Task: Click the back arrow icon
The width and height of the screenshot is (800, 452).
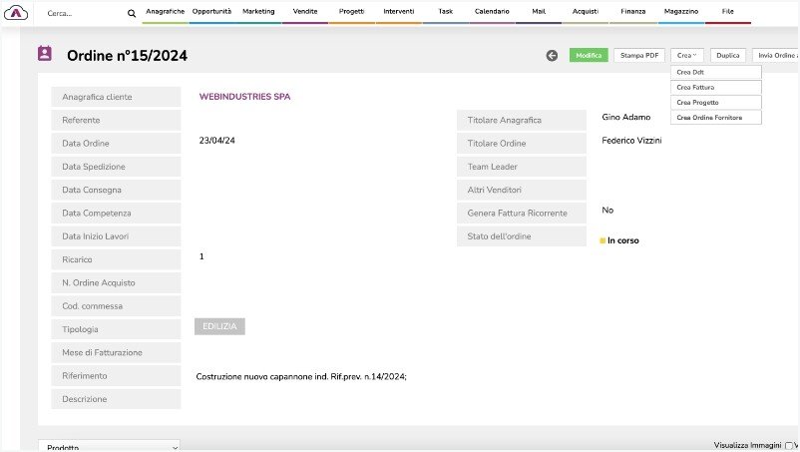Action: [552, 56]
